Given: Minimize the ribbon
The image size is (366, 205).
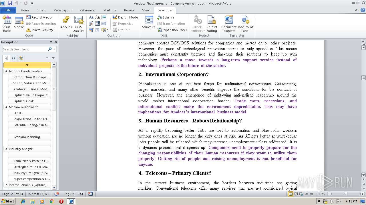Looking at the screenshot, I should 356,10.
